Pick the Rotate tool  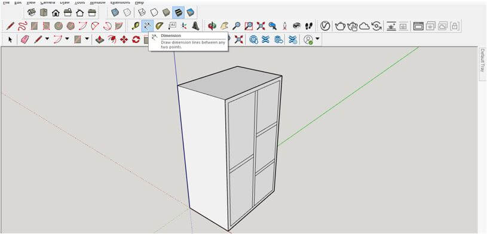pos(136,39)
